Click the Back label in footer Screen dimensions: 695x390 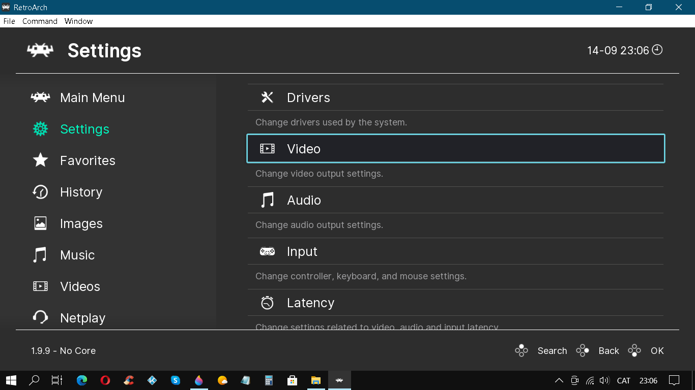coord(609,350)
